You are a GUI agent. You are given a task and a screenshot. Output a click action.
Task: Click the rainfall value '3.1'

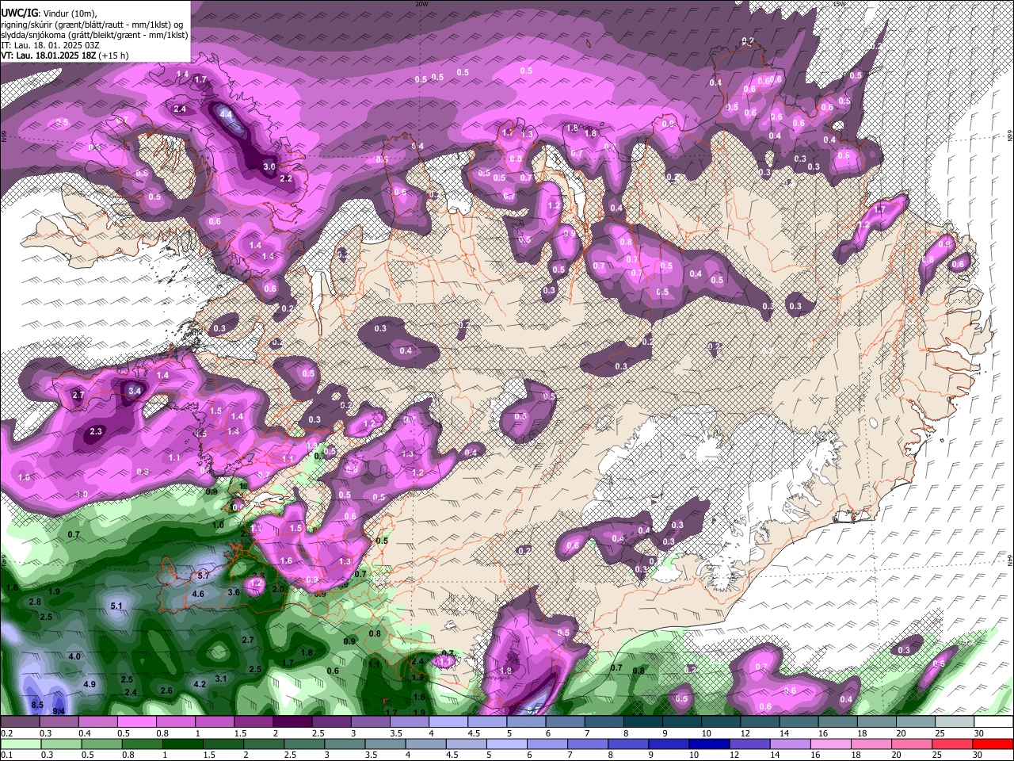(x=221, y=678)
